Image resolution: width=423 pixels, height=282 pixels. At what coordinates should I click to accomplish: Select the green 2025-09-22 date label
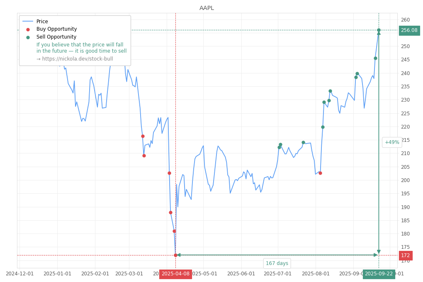click(379, 274)
